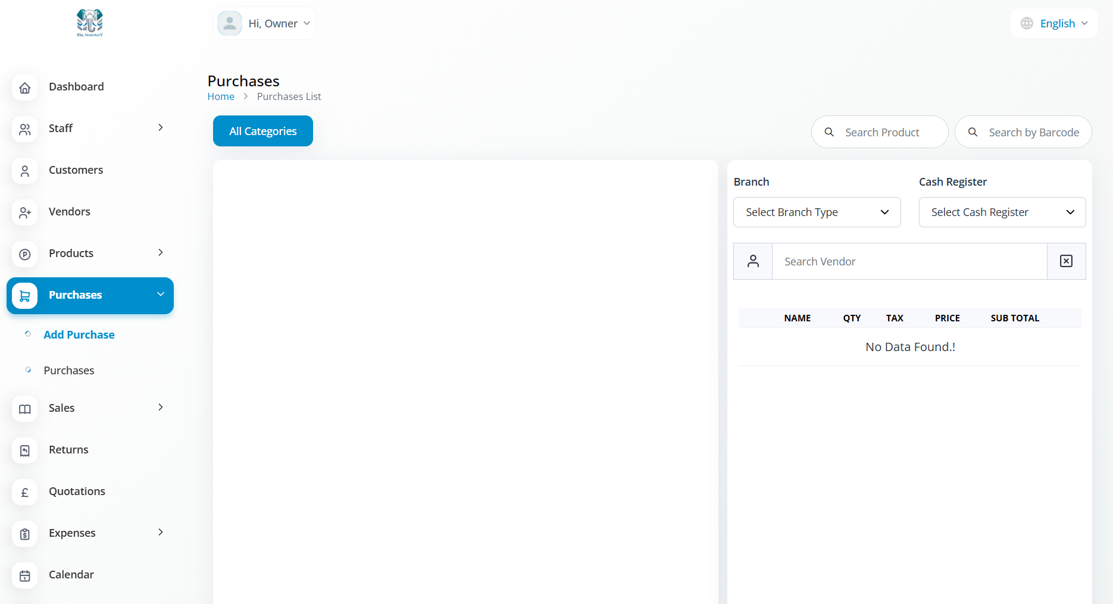Open the Purchases list submenu item
This screenshot has width=1113, height=604.
click(69, 371)
